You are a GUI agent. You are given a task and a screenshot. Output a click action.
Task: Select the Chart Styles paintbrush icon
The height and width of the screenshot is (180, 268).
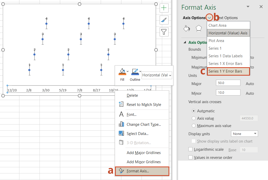click(x=164, y=19)
